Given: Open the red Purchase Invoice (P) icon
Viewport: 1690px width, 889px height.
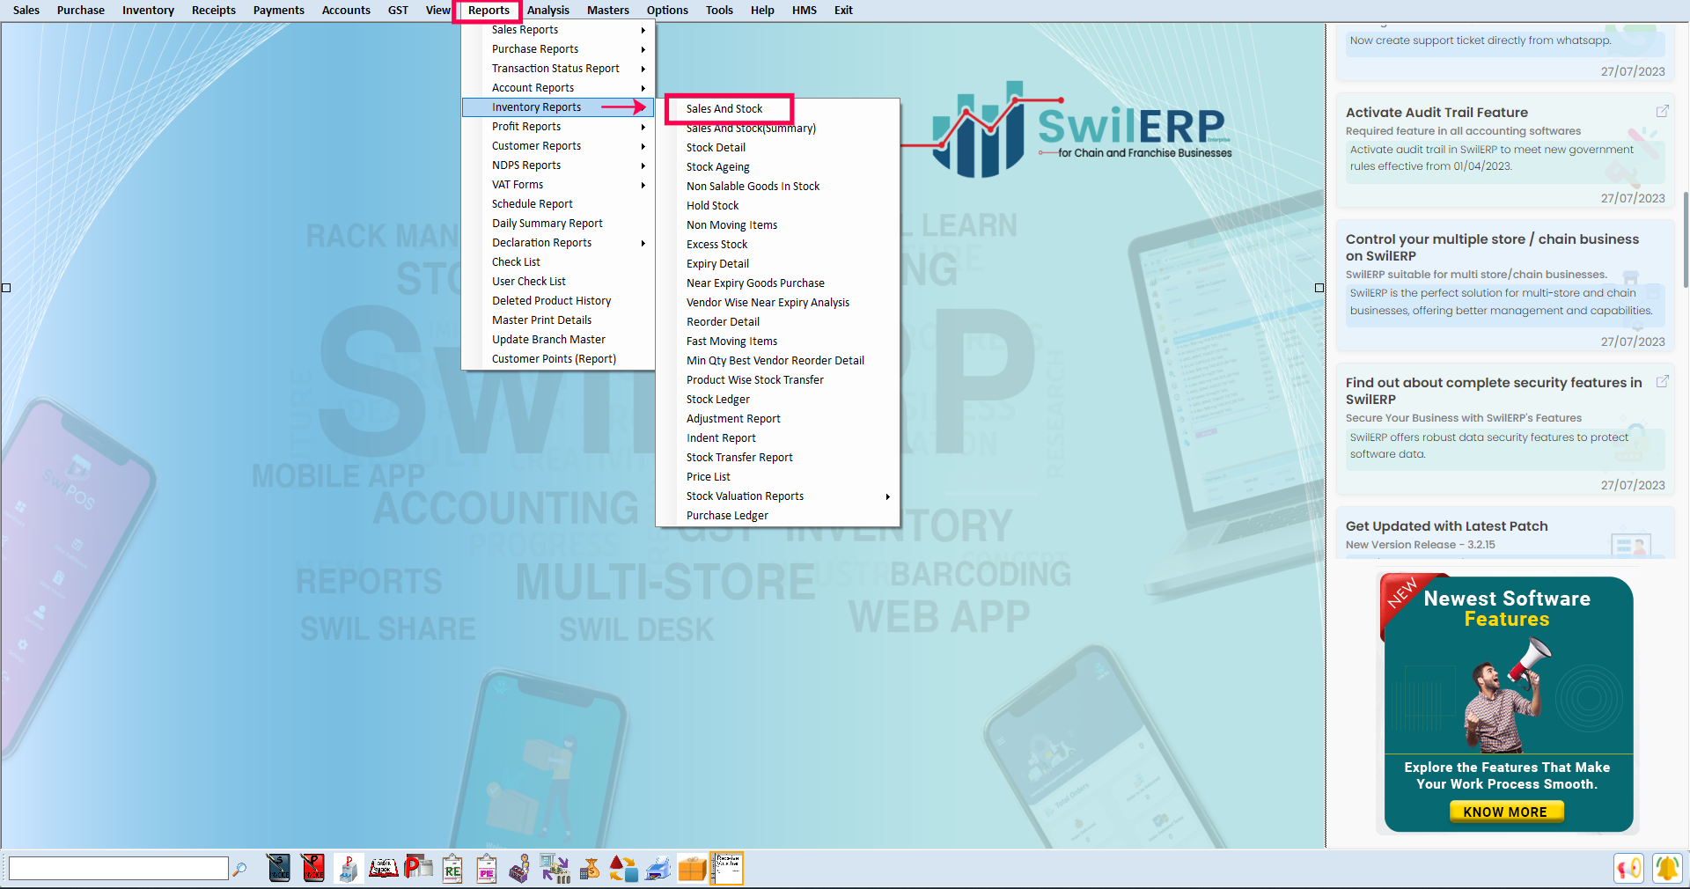Looking at the screenshot, I should [x=312, y=869].
